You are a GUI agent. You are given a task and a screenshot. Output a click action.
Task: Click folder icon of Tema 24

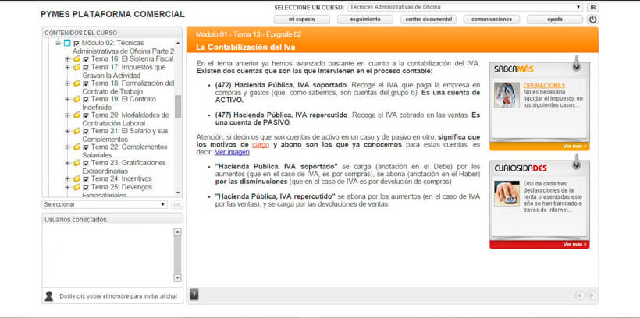tap(76, 178)
